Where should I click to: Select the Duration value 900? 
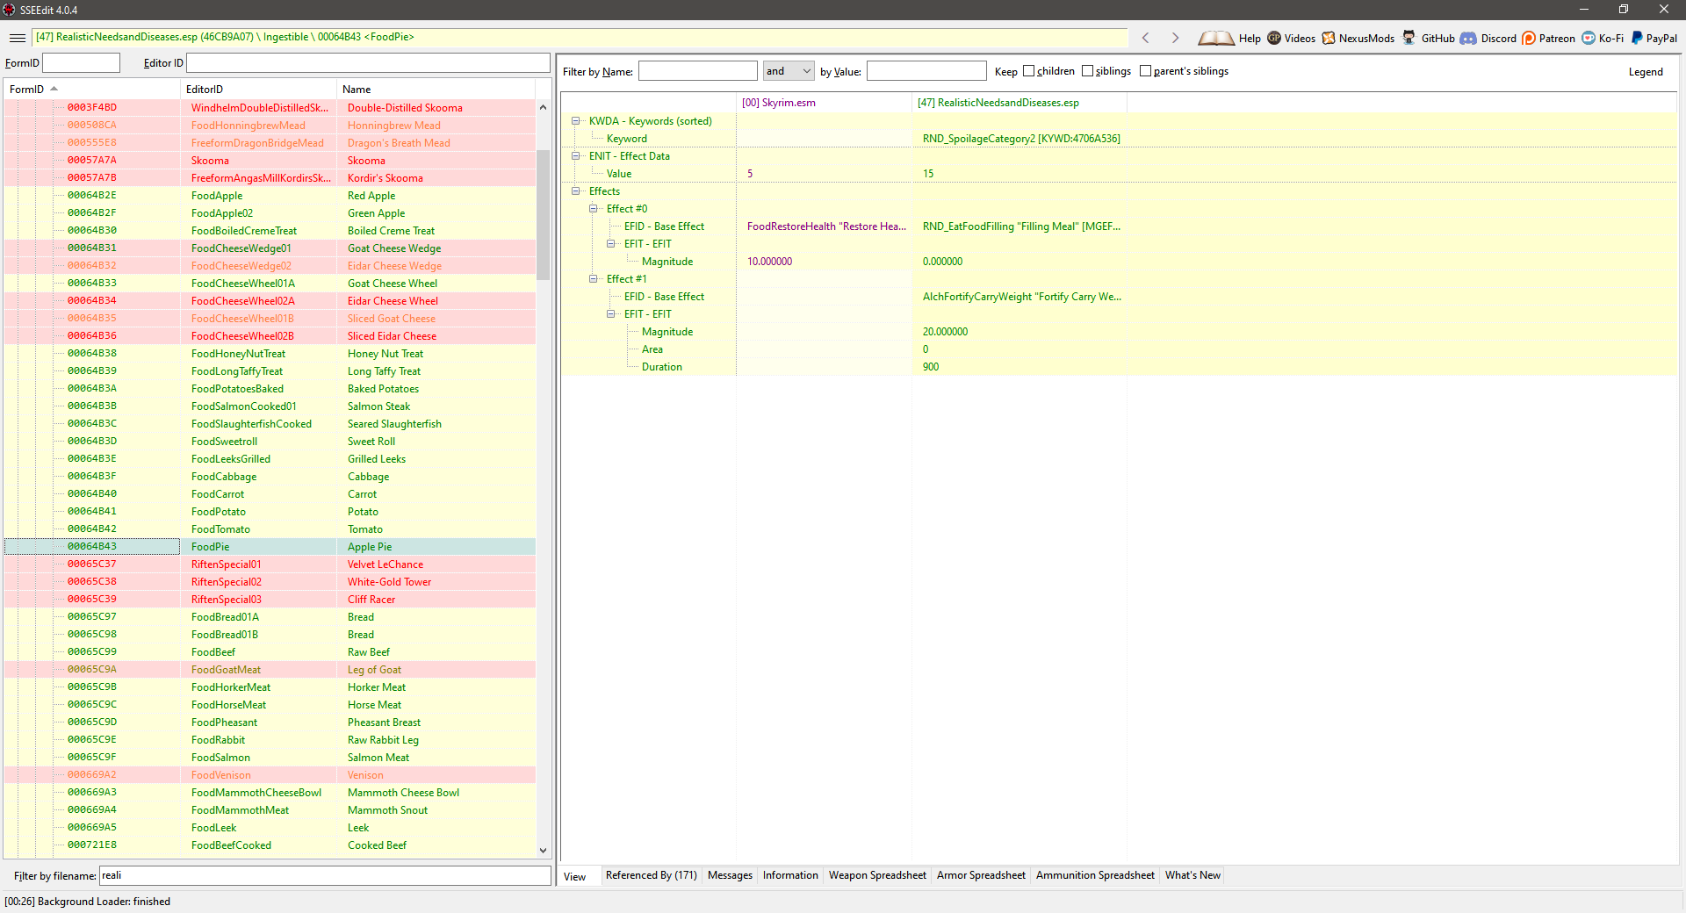(x=1020, y=367)
